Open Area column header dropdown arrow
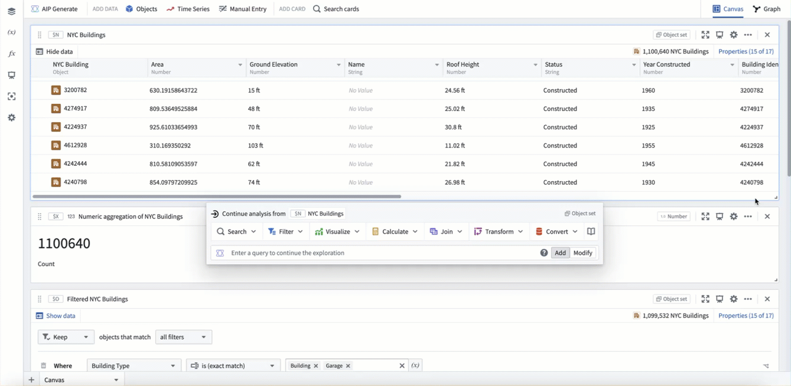Viewport: 791px width, 386px height. point(240,65)
